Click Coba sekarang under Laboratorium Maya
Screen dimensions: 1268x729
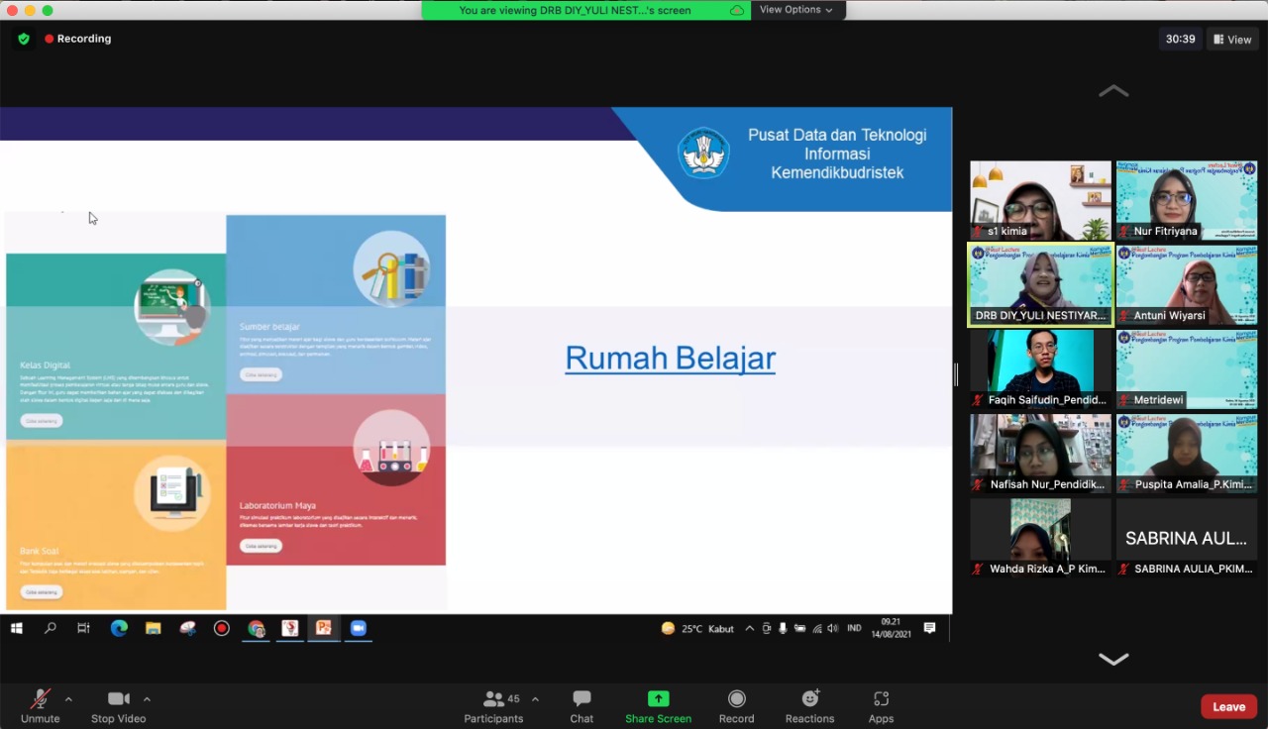click(x=261, y=546)
